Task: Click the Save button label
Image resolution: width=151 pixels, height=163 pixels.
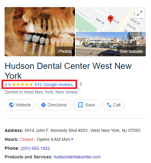Action: [90, 105]
